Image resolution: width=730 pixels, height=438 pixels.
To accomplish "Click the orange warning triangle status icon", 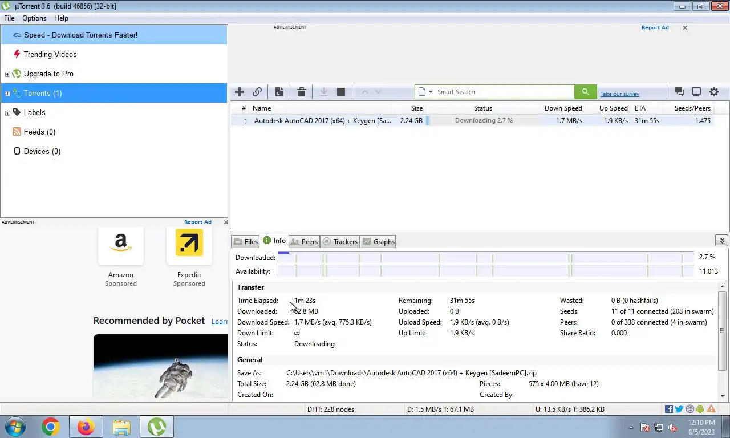I will coord(711,409).
